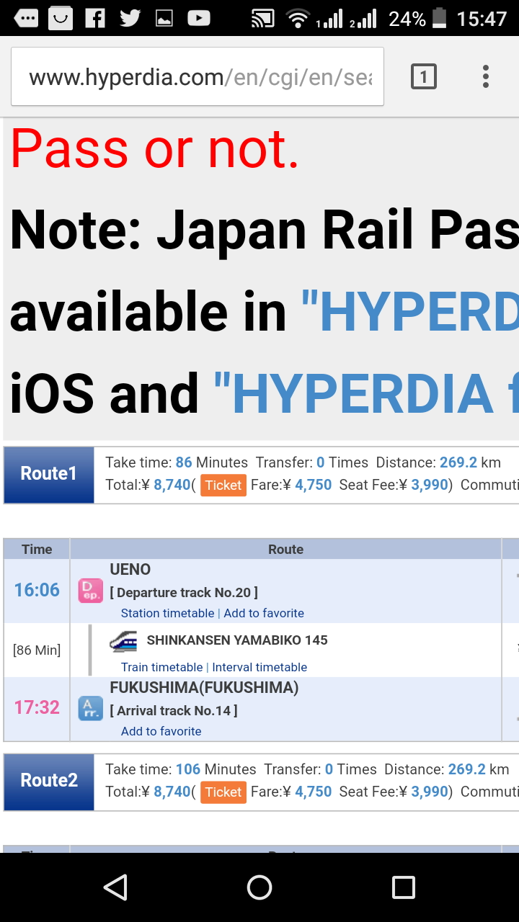Screen dimensions: 519x922
Task: Tap the Wi-Fi signal icon in status bar
Action: pyautogui.click(x=297, y=18)
